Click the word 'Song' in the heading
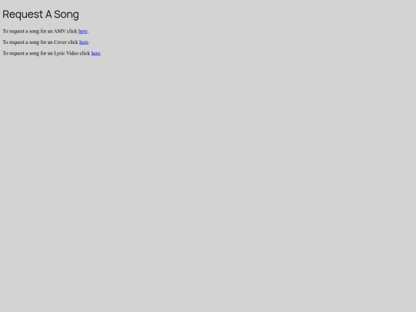This screenshot has width=416, height=312. click(66, 15)
